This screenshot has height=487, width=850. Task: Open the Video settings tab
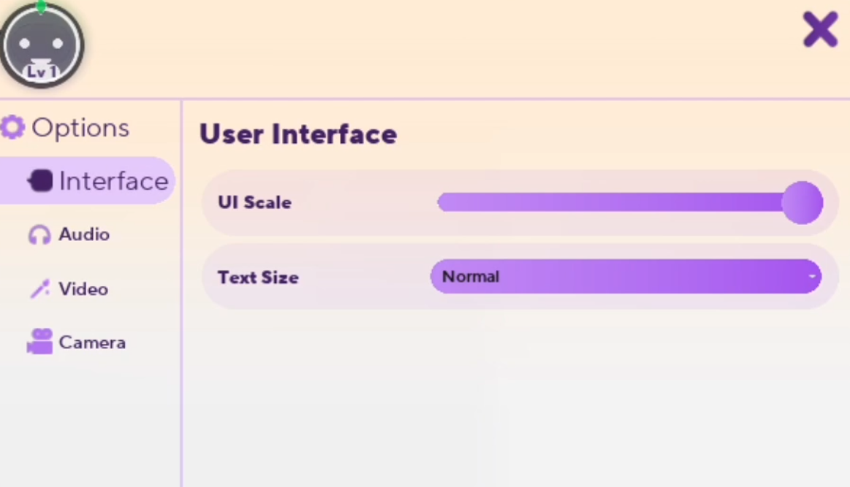(83, 289)
